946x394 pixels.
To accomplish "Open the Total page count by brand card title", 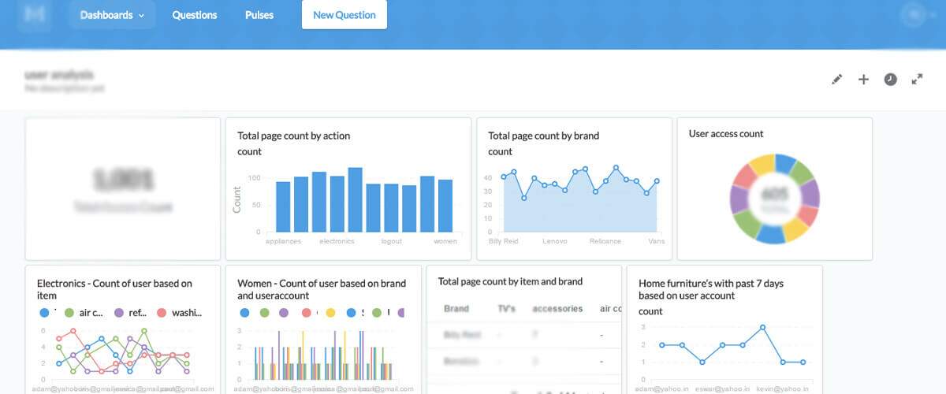I will (x=544, y=136).
